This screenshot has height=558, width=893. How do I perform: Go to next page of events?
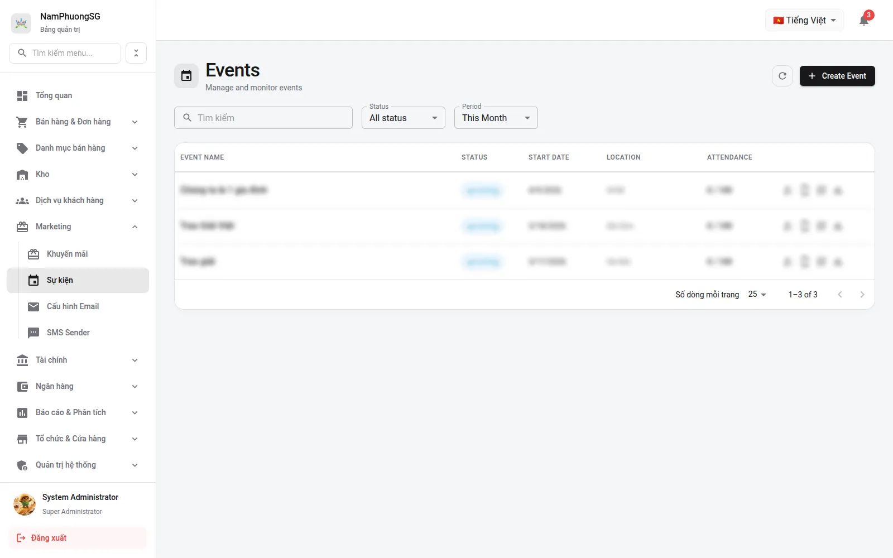point(862,295)
